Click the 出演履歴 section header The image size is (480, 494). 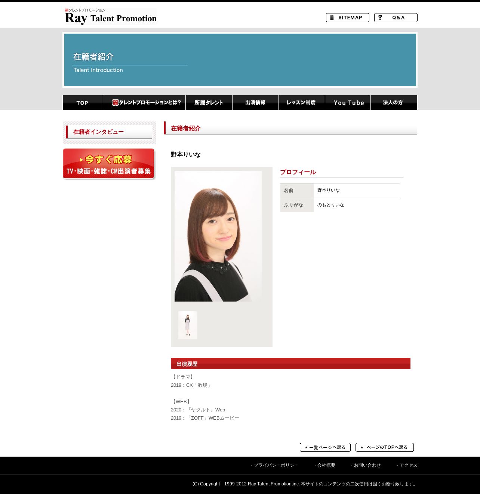click(290, 364)
